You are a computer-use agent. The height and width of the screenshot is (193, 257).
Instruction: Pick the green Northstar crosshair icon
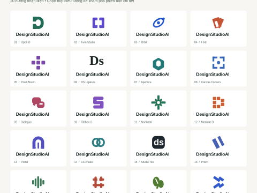[x=158, y=102]
